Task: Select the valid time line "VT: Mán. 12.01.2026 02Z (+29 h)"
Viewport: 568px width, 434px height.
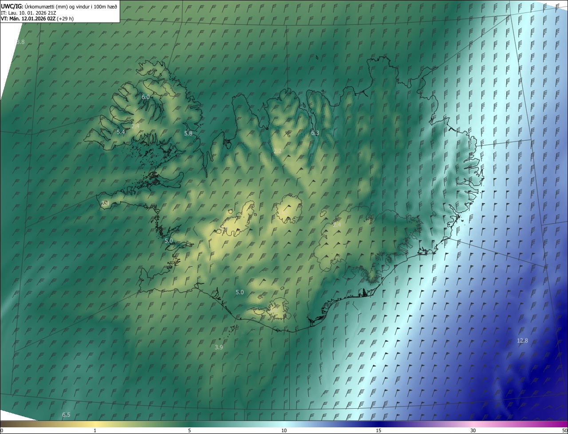Action: [37, 19]
